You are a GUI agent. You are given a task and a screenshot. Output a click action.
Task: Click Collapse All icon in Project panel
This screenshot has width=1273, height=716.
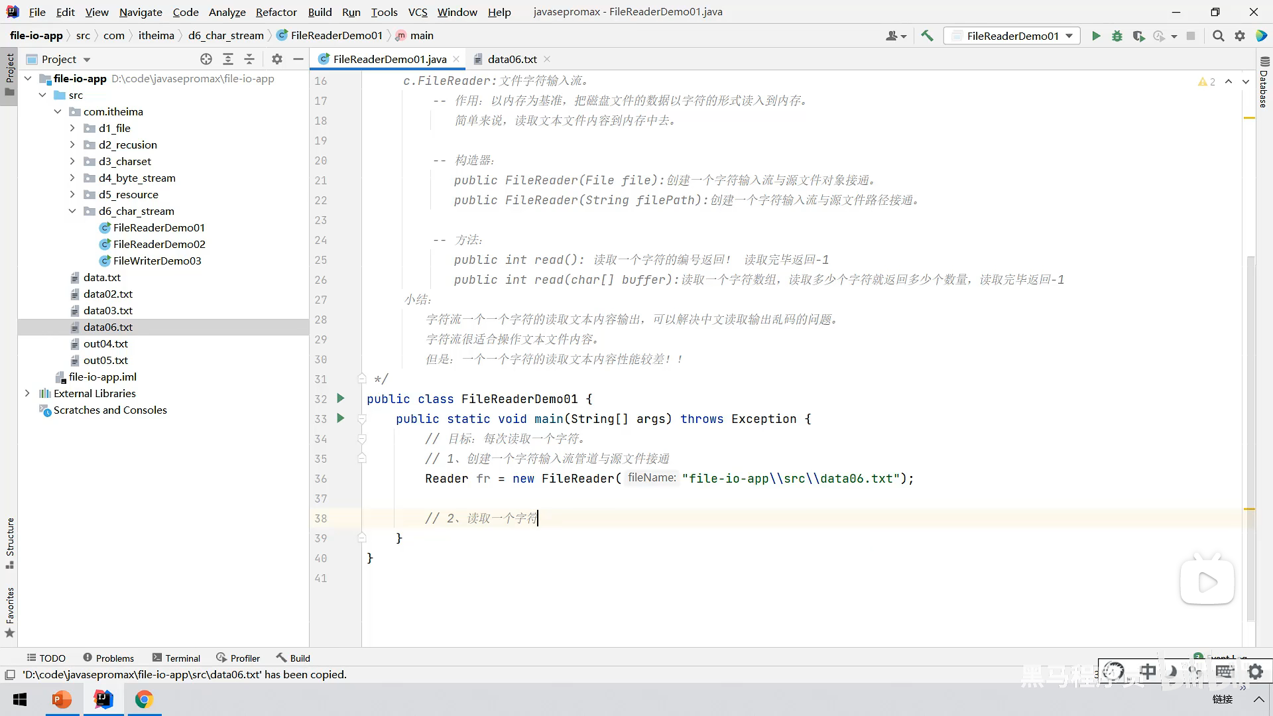point(249,59)
